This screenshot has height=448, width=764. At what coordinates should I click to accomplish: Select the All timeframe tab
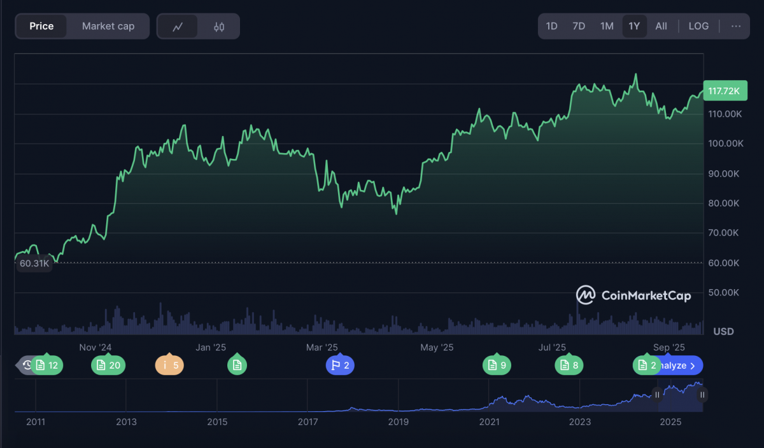pyautogui.click(x=661, y=26)
